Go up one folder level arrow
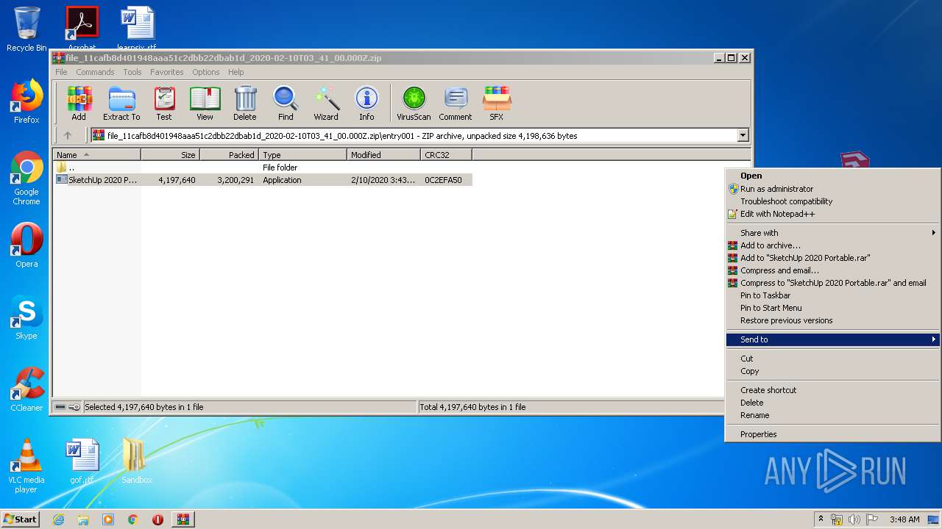Viewport: 942px width, 529px height. coord(68,135)
